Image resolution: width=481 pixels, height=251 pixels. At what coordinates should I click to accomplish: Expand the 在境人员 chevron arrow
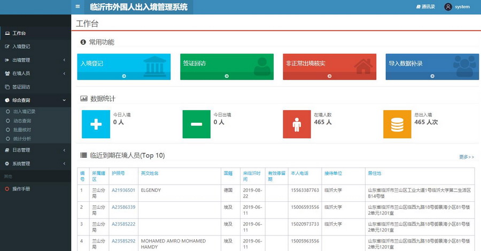pos(64,74)
